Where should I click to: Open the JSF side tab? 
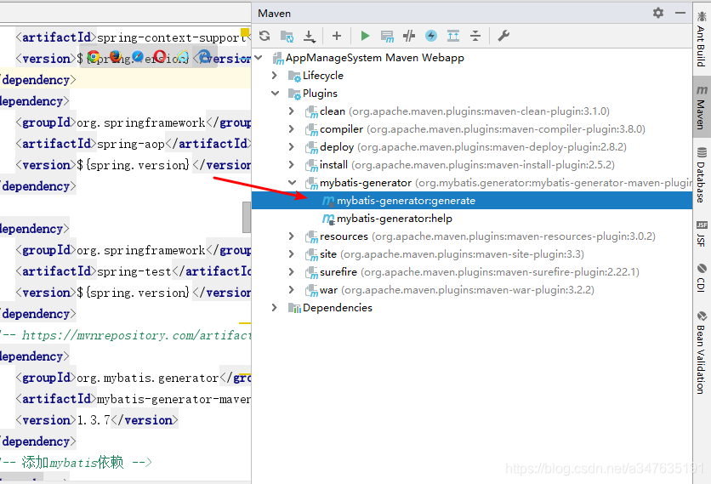pos(702,234)
